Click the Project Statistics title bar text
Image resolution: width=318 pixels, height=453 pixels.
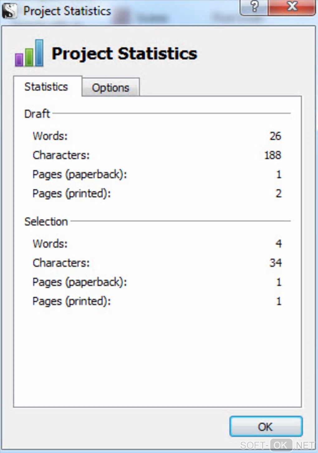coord(67,11)
